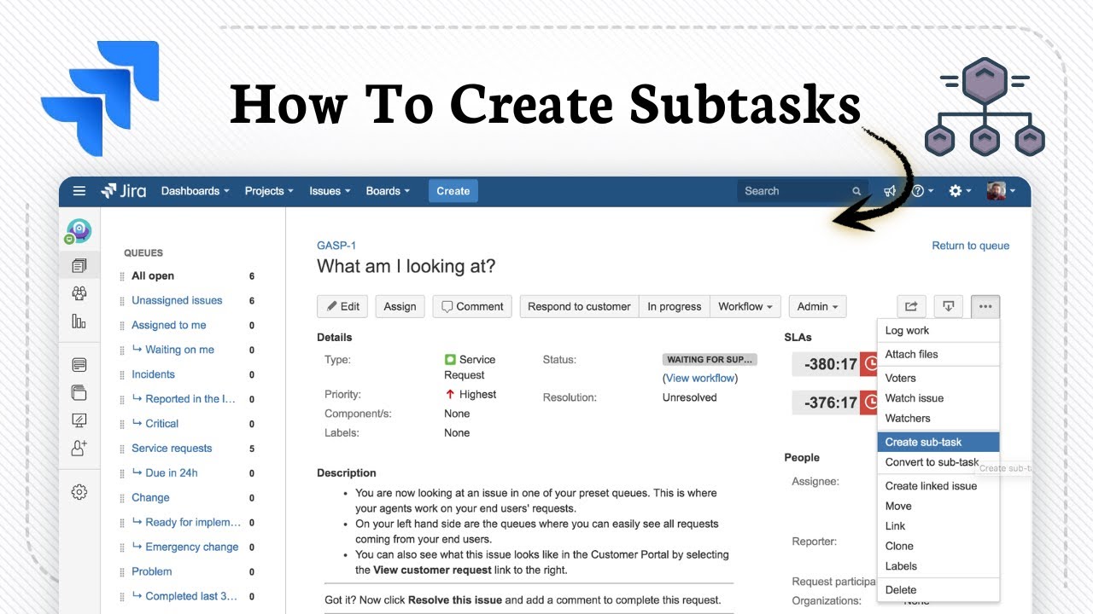Open the Customer channels monitor sidebar icon

(79, 420)
